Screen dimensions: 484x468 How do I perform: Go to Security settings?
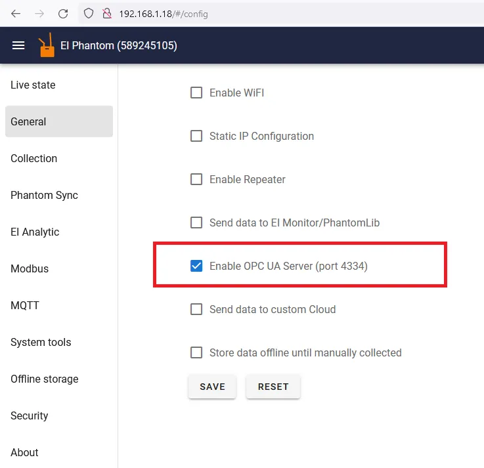(x=59, y=415)
